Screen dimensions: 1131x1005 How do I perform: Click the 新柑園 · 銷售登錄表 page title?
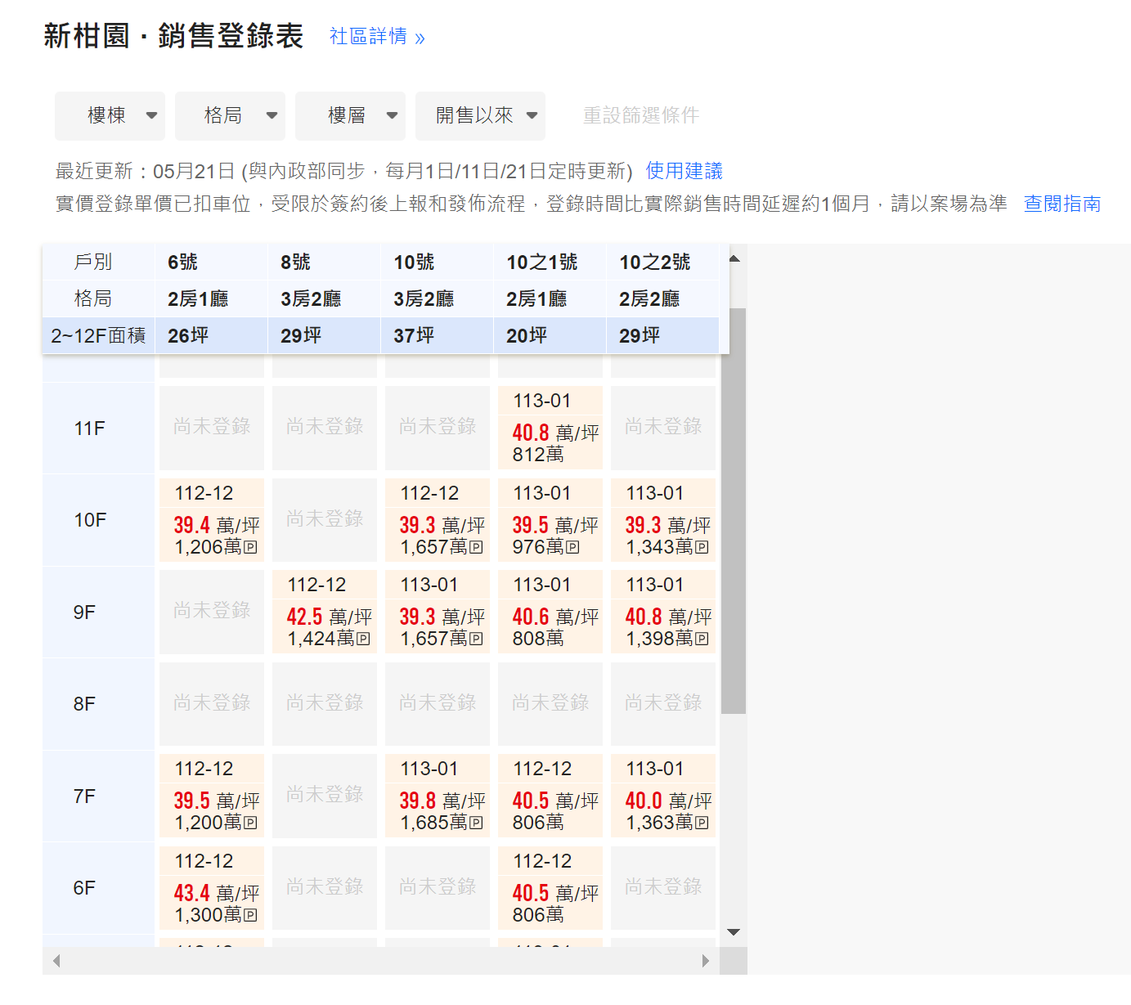173,36
